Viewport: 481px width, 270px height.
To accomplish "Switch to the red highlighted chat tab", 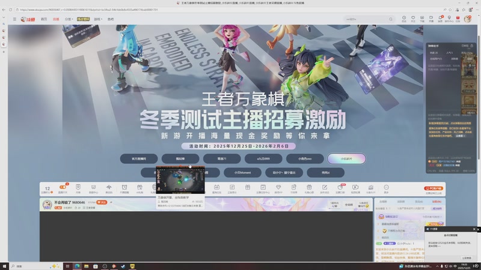I will click(x=437, y=202).
